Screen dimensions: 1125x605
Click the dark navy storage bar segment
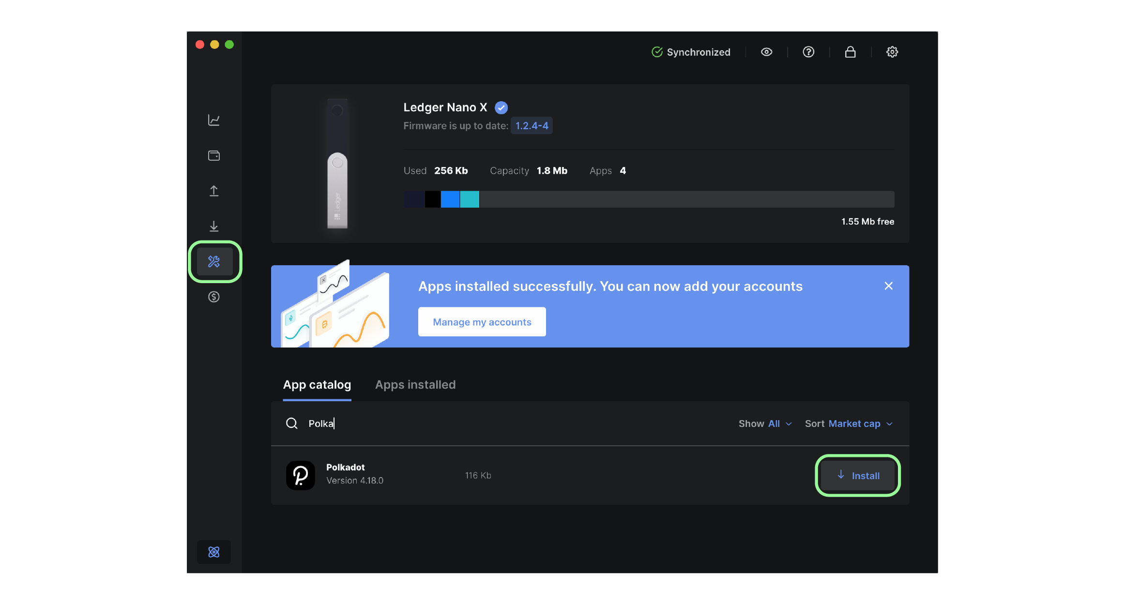point(414,199)
